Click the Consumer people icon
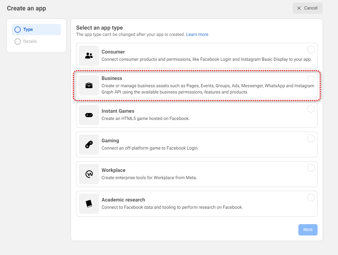 (89, 56)
